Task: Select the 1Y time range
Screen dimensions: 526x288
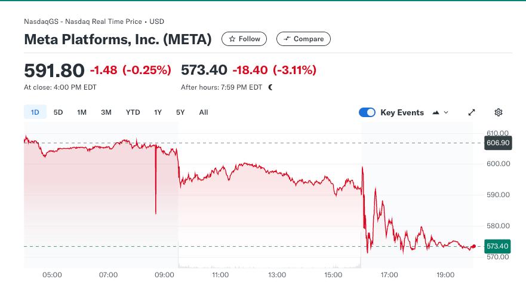Action: point(158,112)
